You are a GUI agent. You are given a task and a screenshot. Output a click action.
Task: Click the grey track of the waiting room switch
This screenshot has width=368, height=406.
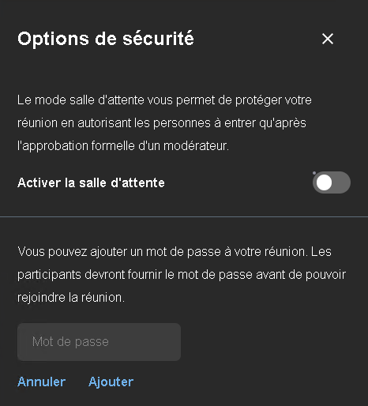click(341, 182)
